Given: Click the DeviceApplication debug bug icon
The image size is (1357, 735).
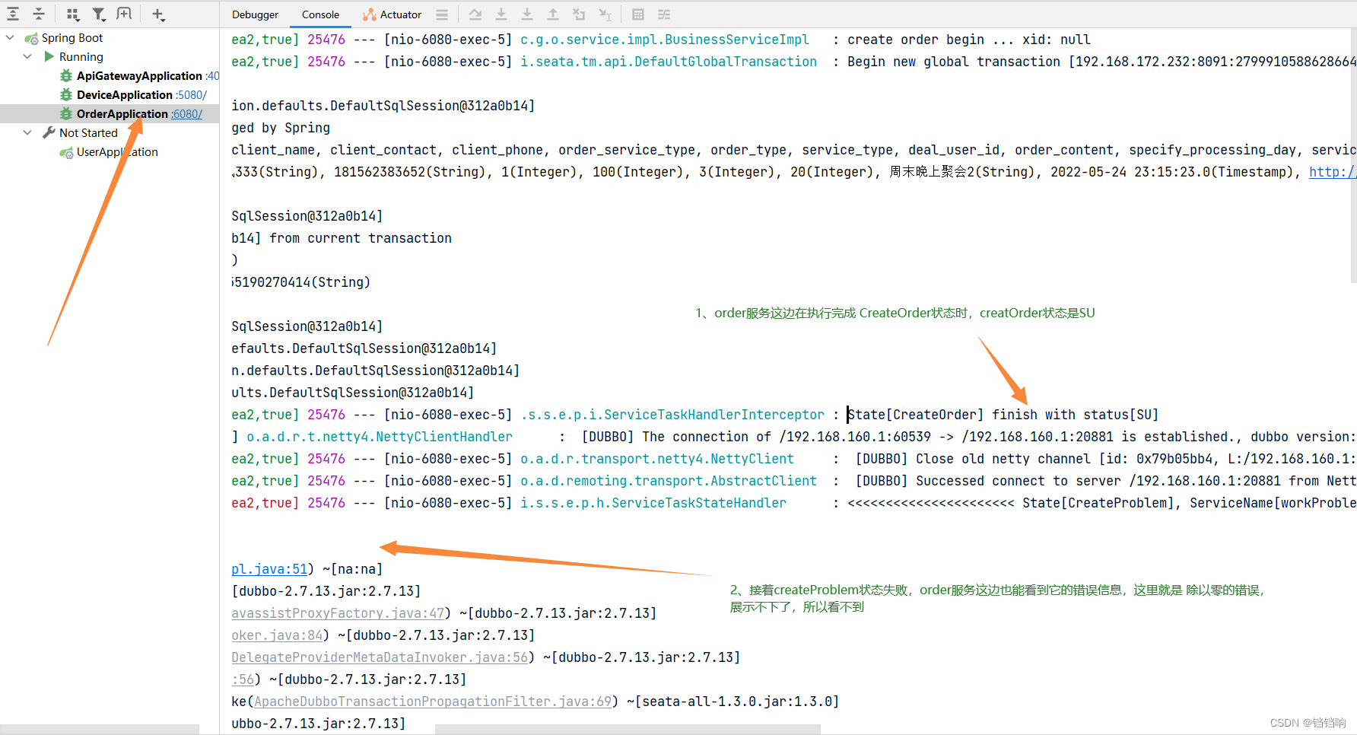Looking at the screenshot, I should [x=66, y=95].
